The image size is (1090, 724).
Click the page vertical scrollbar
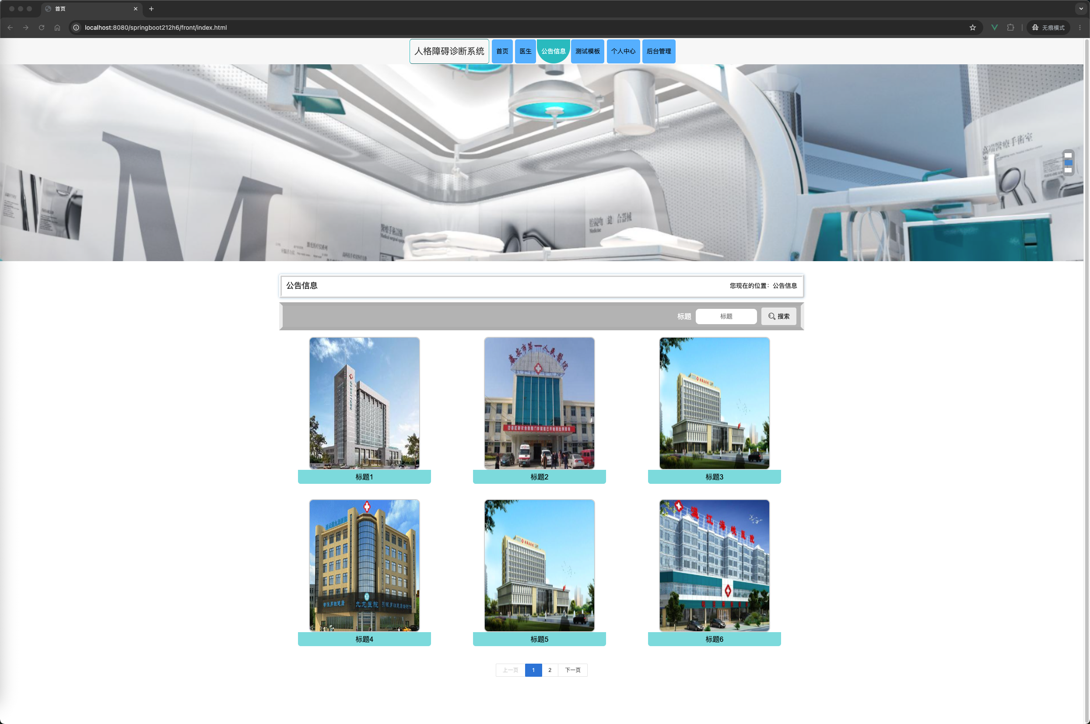[x=1086, y=381]
